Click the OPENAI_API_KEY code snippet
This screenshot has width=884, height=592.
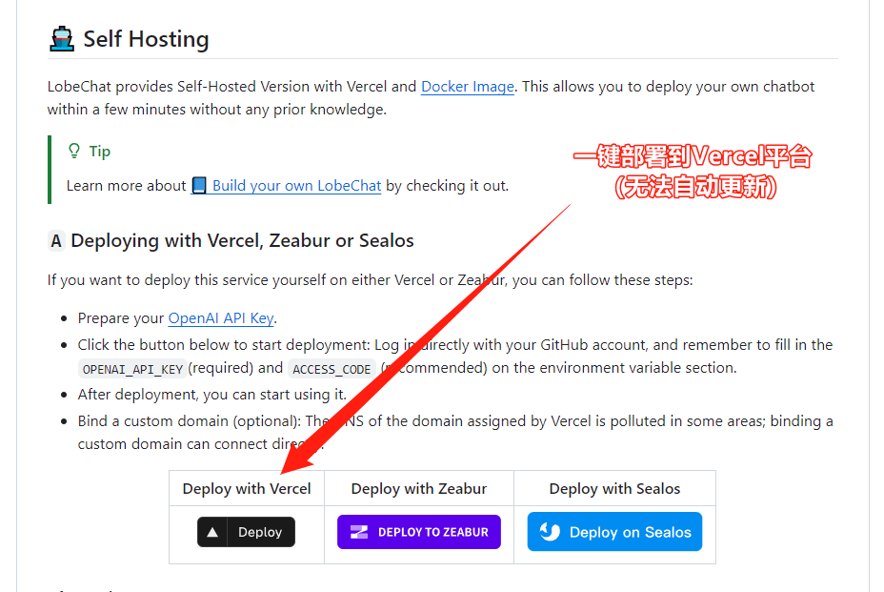[x=132, y=369]
